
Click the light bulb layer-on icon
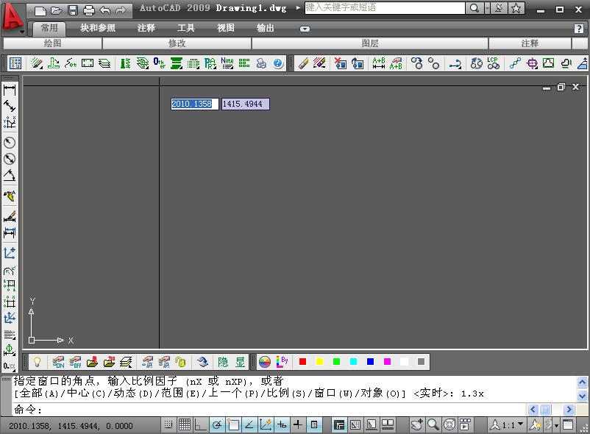37,362
